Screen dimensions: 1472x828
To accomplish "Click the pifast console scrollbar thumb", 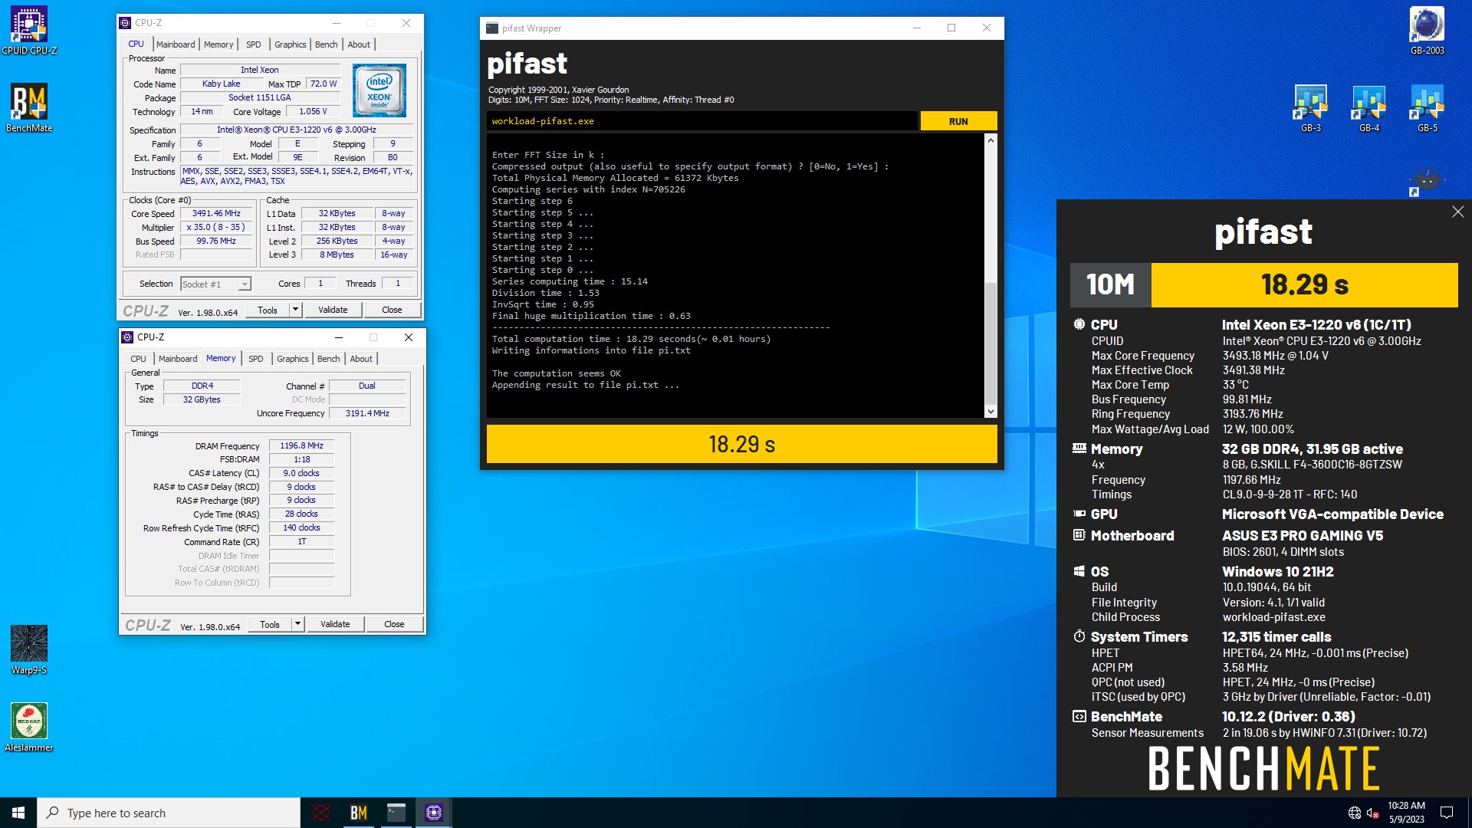I will pyautogui.click(x=991, y=343).
